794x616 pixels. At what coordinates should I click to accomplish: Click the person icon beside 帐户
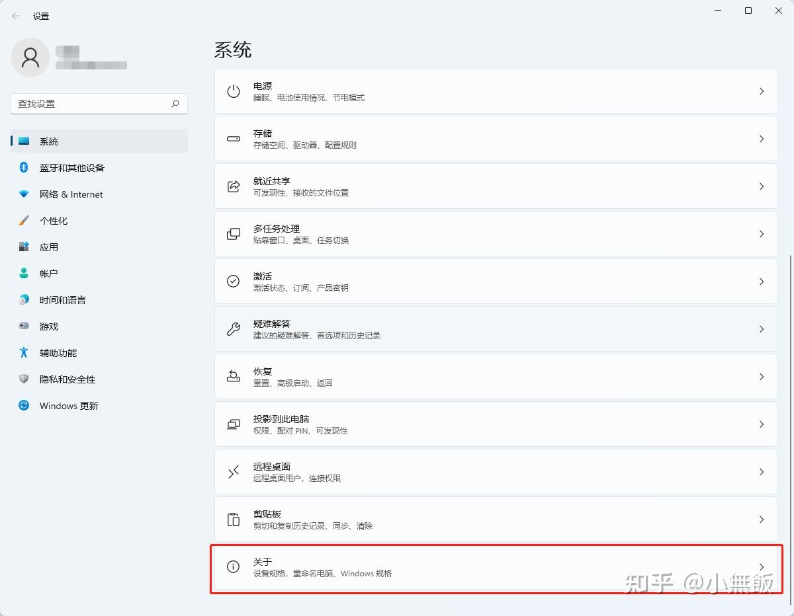(x=24, y=274)
